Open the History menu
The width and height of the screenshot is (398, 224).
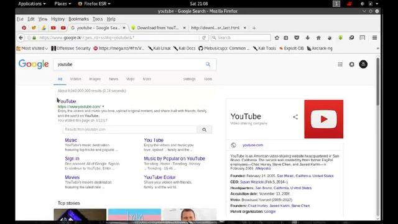click(58, 19)
